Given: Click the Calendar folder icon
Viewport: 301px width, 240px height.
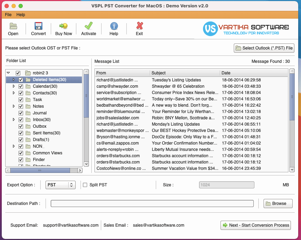Looking at the screenshot, I should pos(28,86).
